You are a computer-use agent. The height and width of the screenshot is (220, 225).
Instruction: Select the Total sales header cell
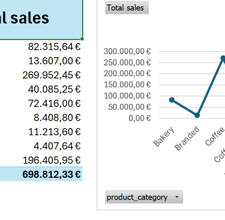[41, 20]
